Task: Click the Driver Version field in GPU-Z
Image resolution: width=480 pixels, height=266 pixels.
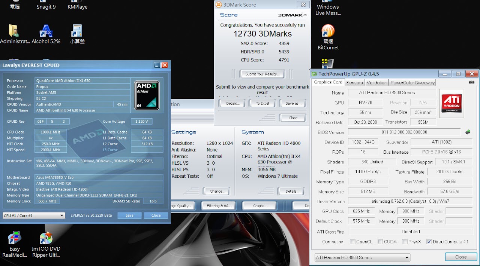Action: tap(410, 201)
